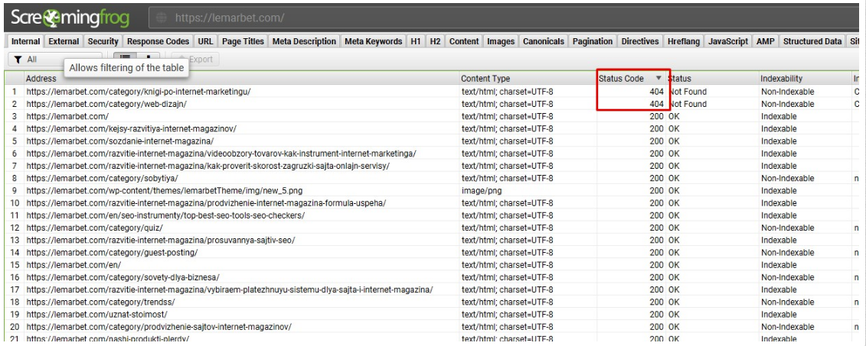Viewport: 866px width, 346px height.
Task: Select the URL tab
Action: coord(205,41)
